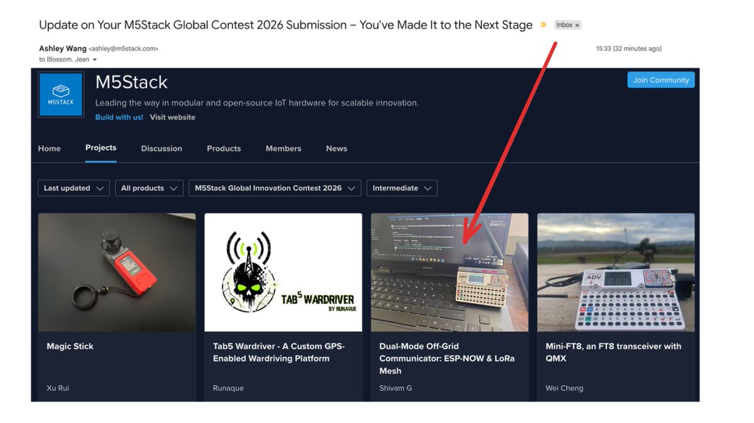Click the M5Stack community heading

pyautogui.click(x=131, y=82)
